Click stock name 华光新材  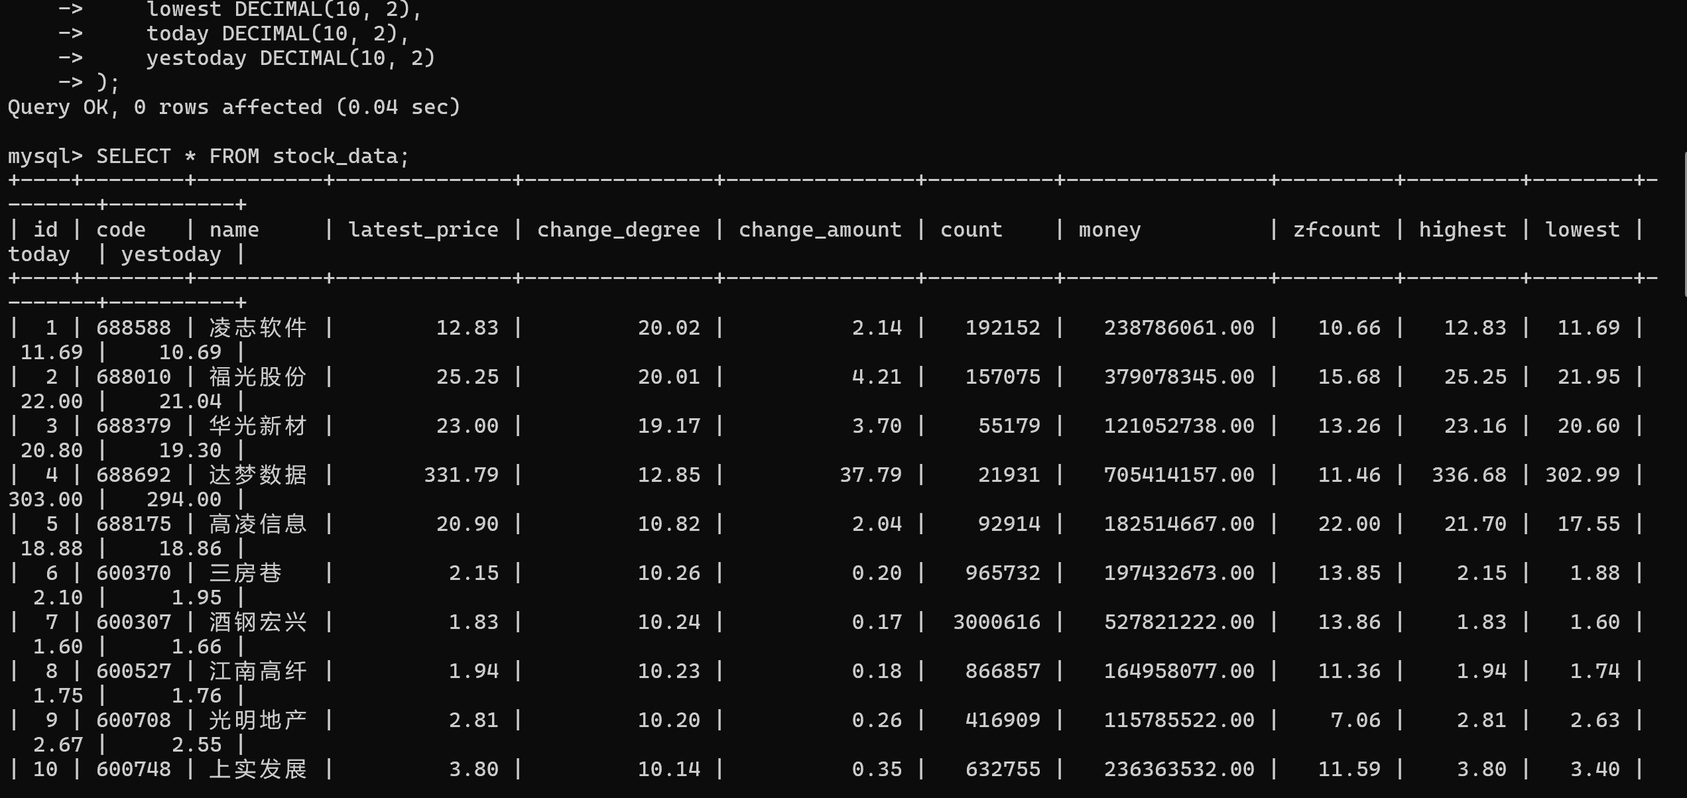click(x=258, y=426)
